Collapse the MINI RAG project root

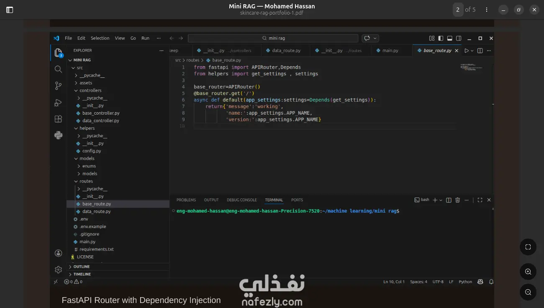click(x=70, y=60)
